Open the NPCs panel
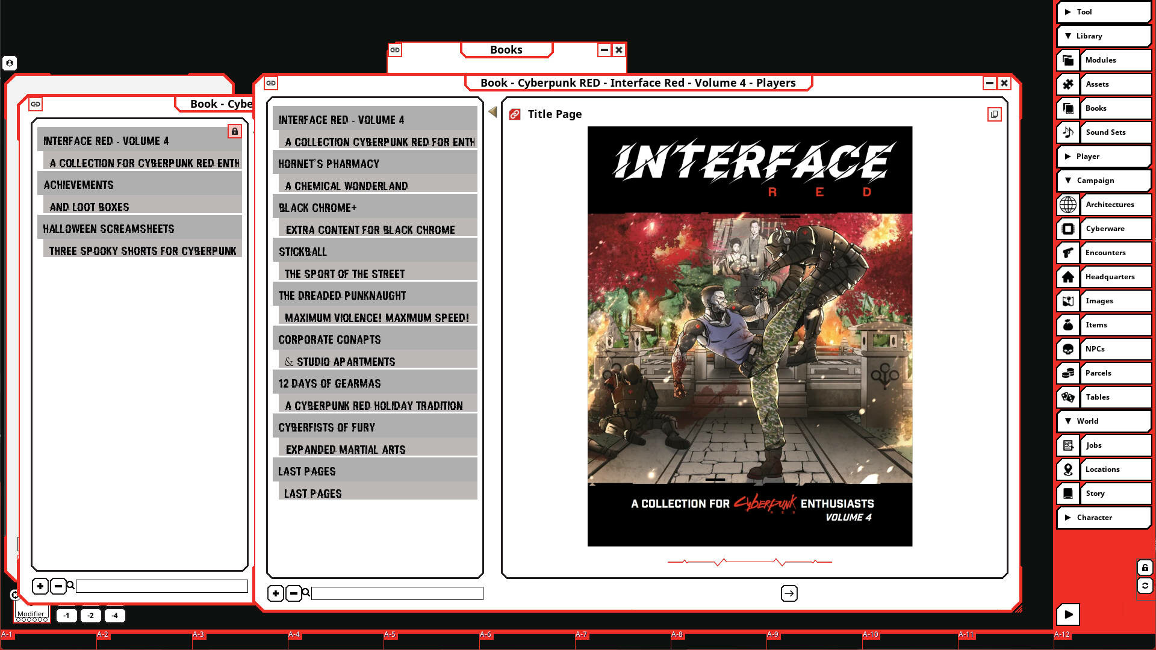The width and height of the screenshot is (1156, 650). [x=1114, y=349]
